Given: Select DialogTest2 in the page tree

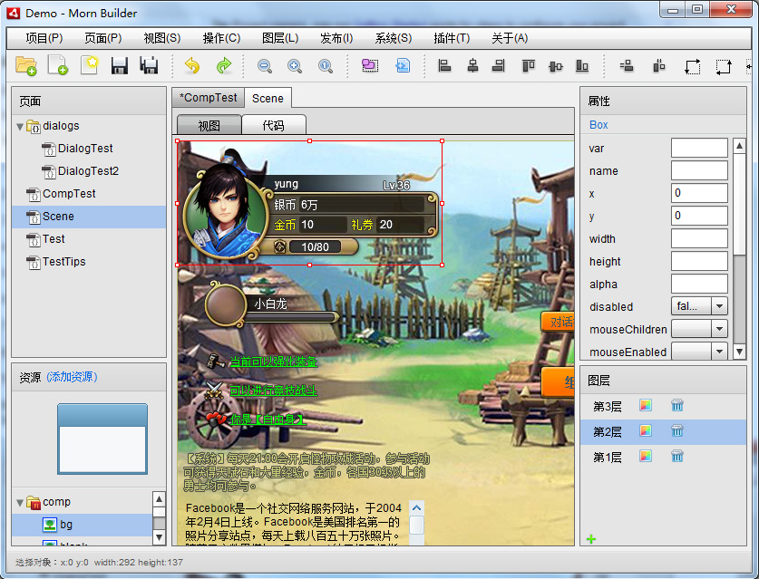Looking at the screenshot, I should point(88,171).
